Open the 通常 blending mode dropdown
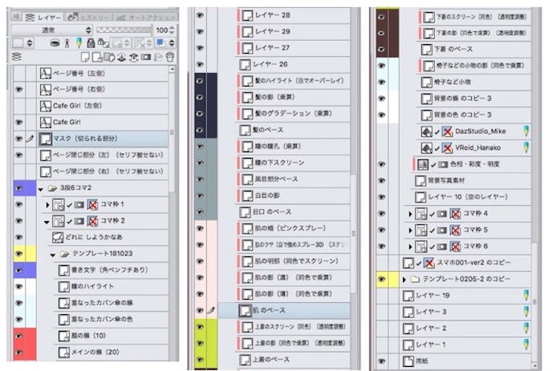Screen dimensions: 557x371 click(52, 30)
